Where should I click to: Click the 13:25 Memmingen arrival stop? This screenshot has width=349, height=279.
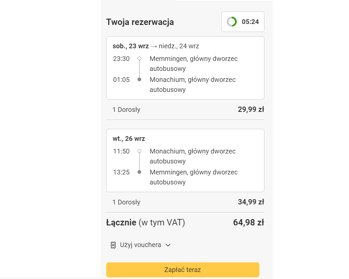point(193,177)
